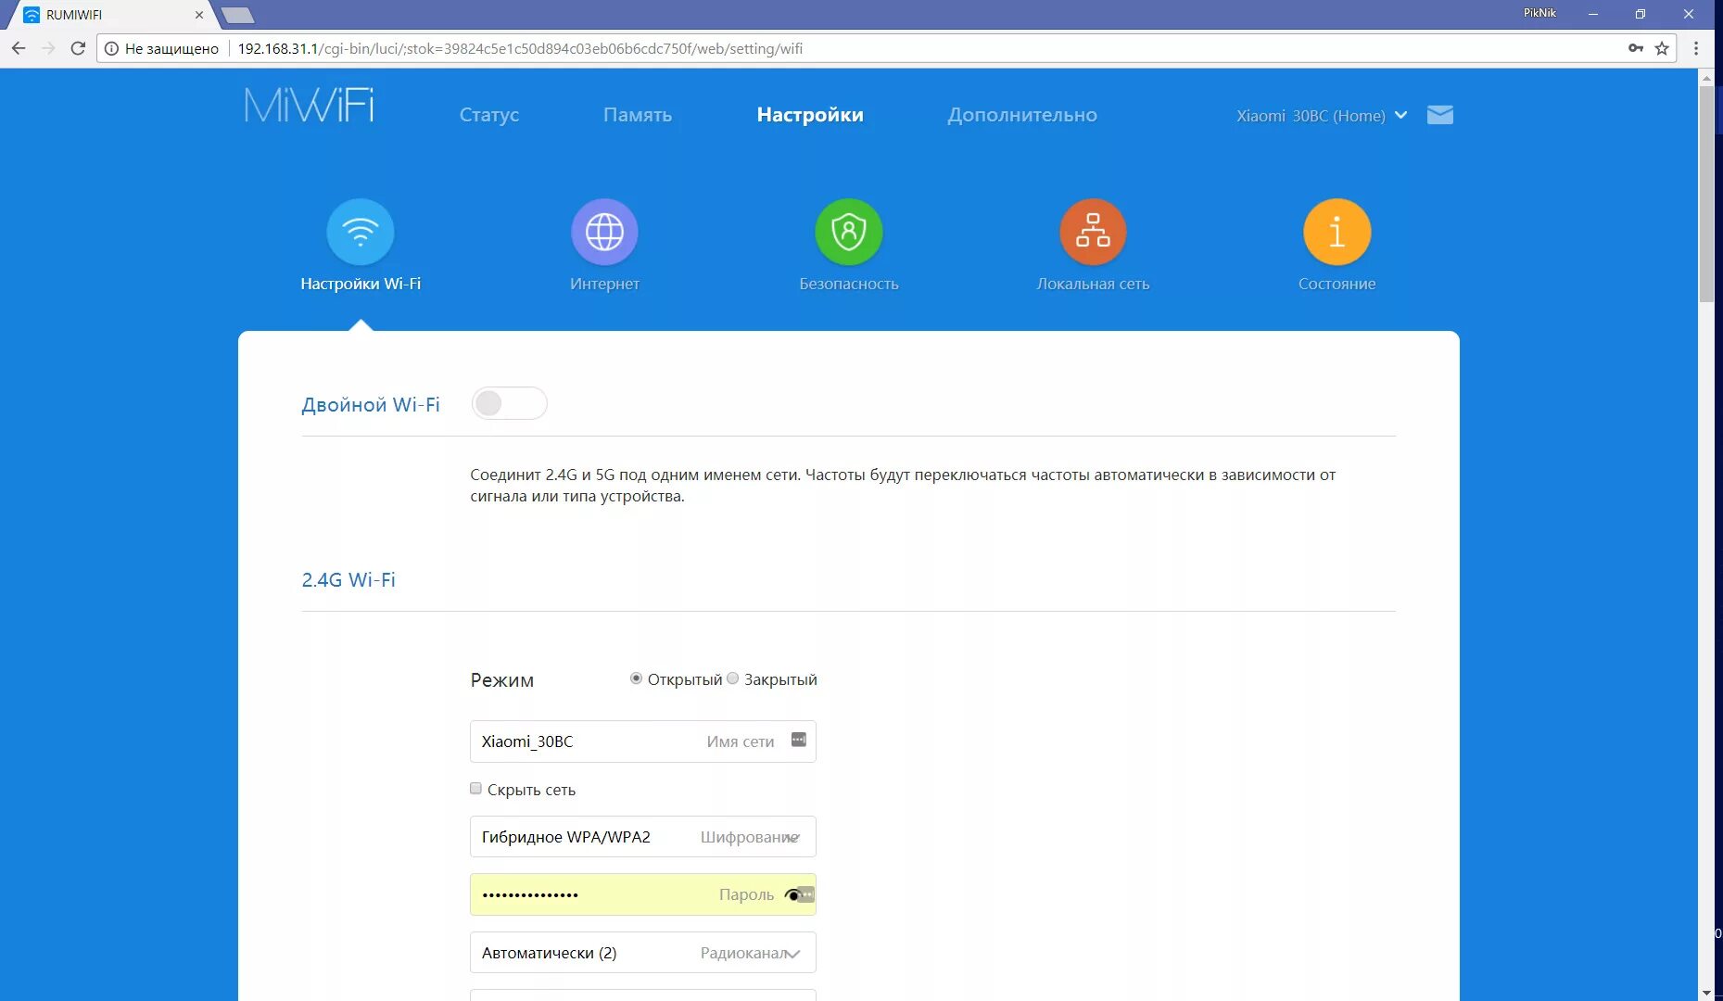Close the RUMIWIFI tab
The image size is (1723, 1001).
pos(199,15)
